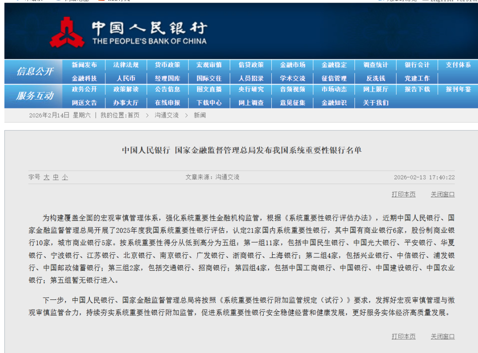The width and height of the screenshot is (478, 353).
Task: Select the 中 font size option
Action: [55, 177]
